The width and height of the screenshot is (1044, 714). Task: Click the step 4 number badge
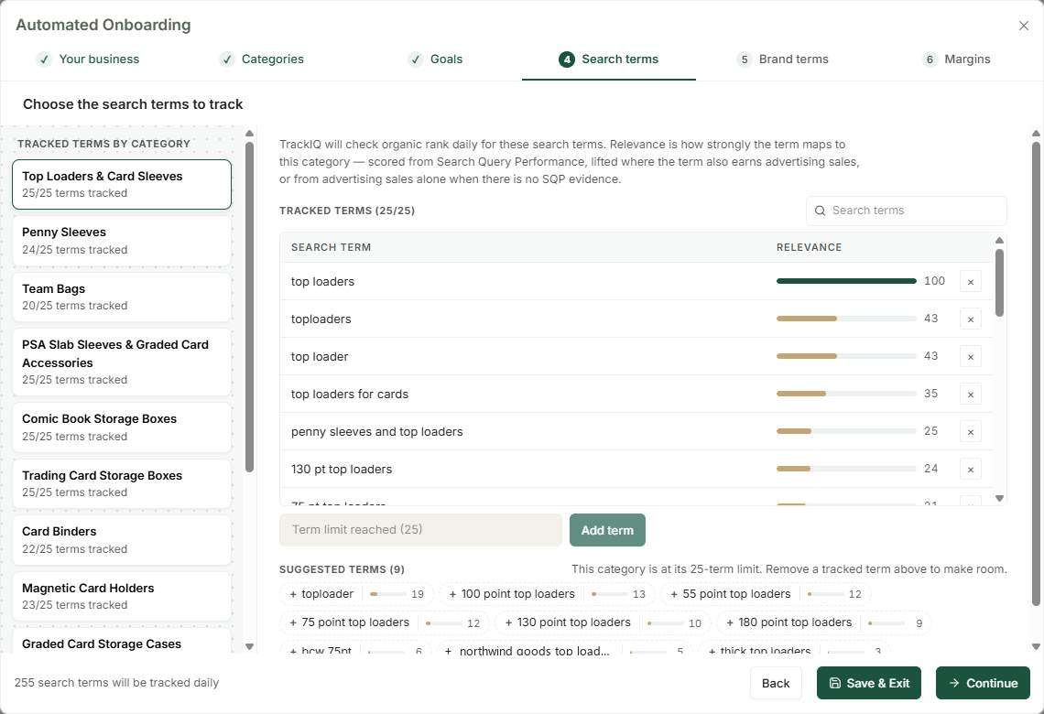567,59
